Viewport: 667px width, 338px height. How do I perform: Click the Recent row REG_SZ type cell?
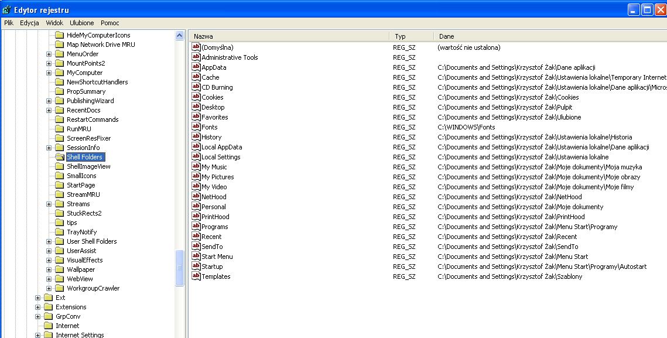coord(404,236)
